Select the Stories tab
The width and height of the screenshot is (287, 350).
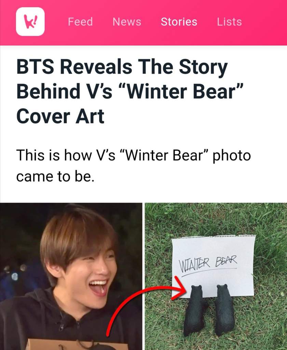coord(179,22)
